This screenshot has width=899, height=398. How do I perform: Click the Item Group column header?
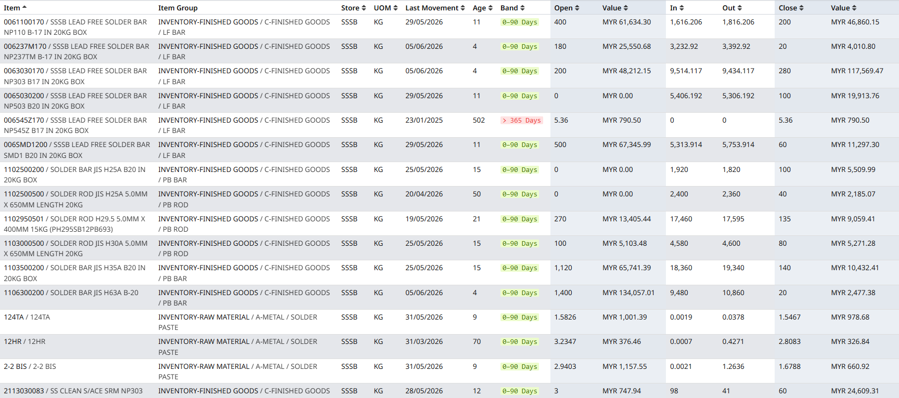point(178,8)
